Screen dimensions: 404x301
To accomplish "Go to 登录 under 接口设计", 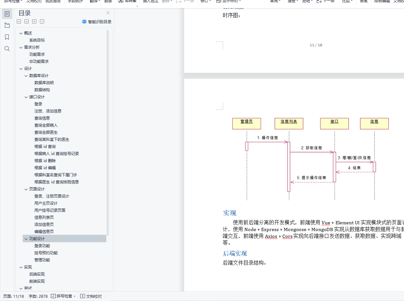I will 38,104.
